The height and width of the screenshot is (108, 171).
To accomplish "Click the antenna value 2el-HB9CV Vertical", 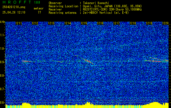I will (x=97, y=13).
